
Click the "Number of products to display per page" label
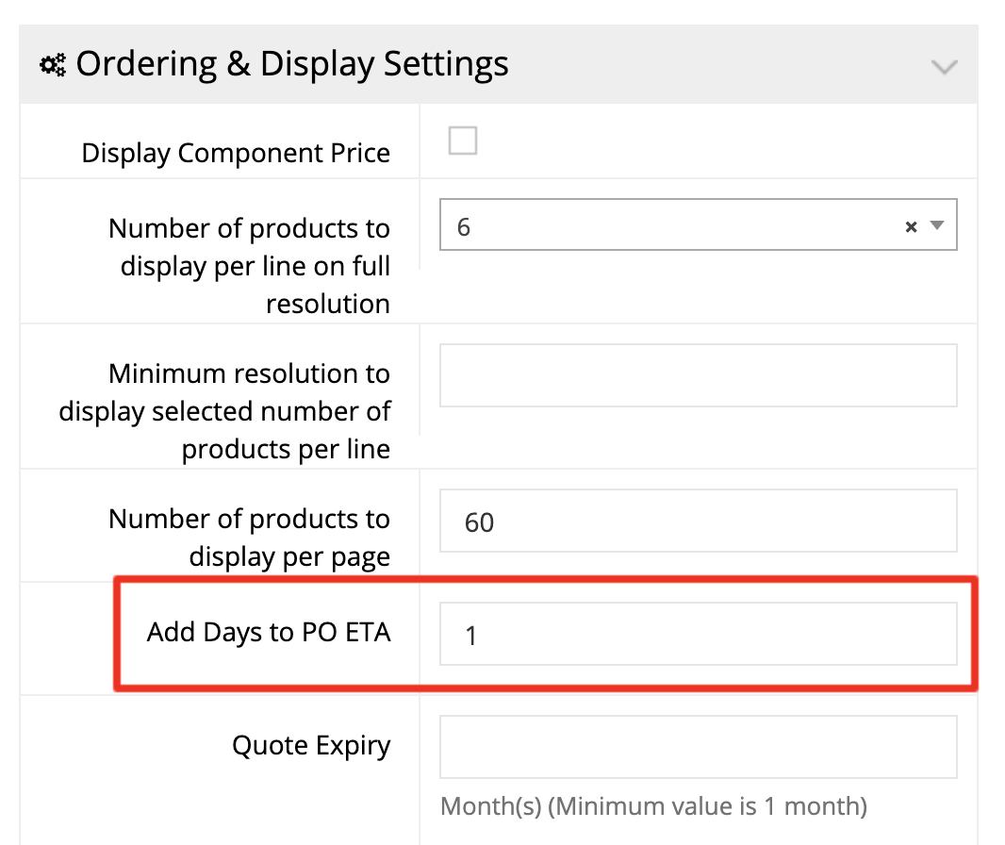coord(250,538)
